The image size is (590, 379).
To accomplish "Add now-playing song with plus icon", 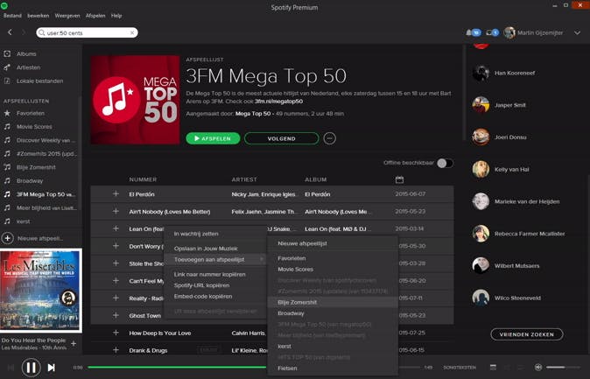I will coord(74,344).
